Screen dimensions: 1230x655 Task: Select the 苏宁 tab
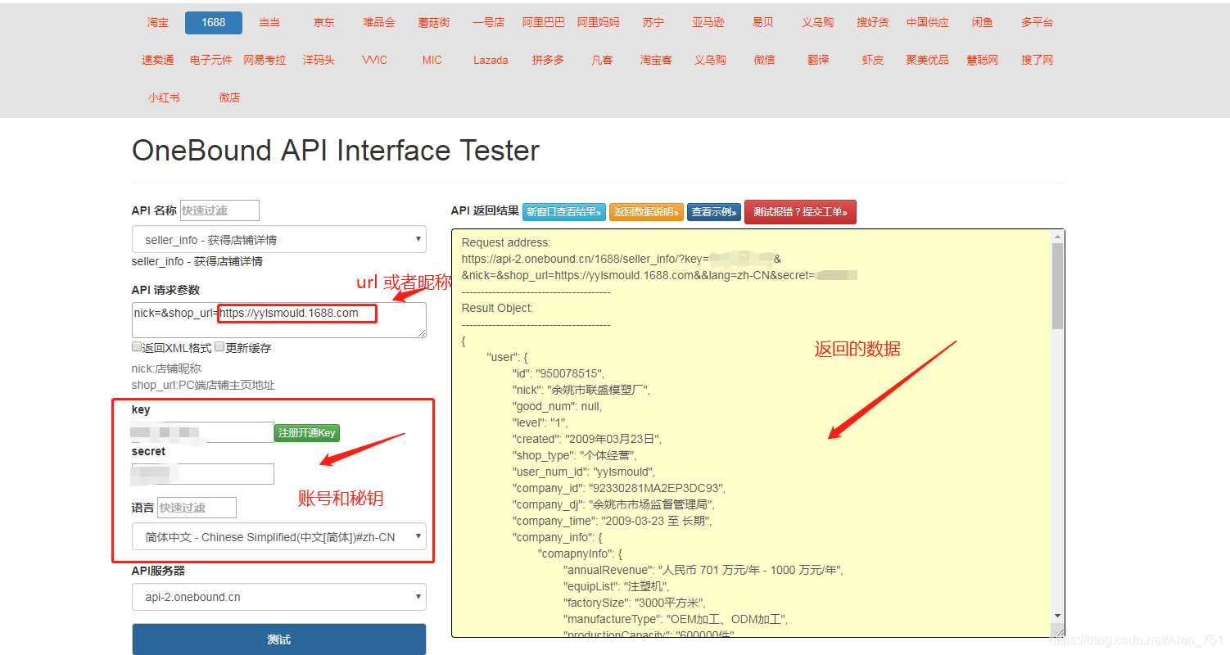pyautogui.click(x=653, y=23)
